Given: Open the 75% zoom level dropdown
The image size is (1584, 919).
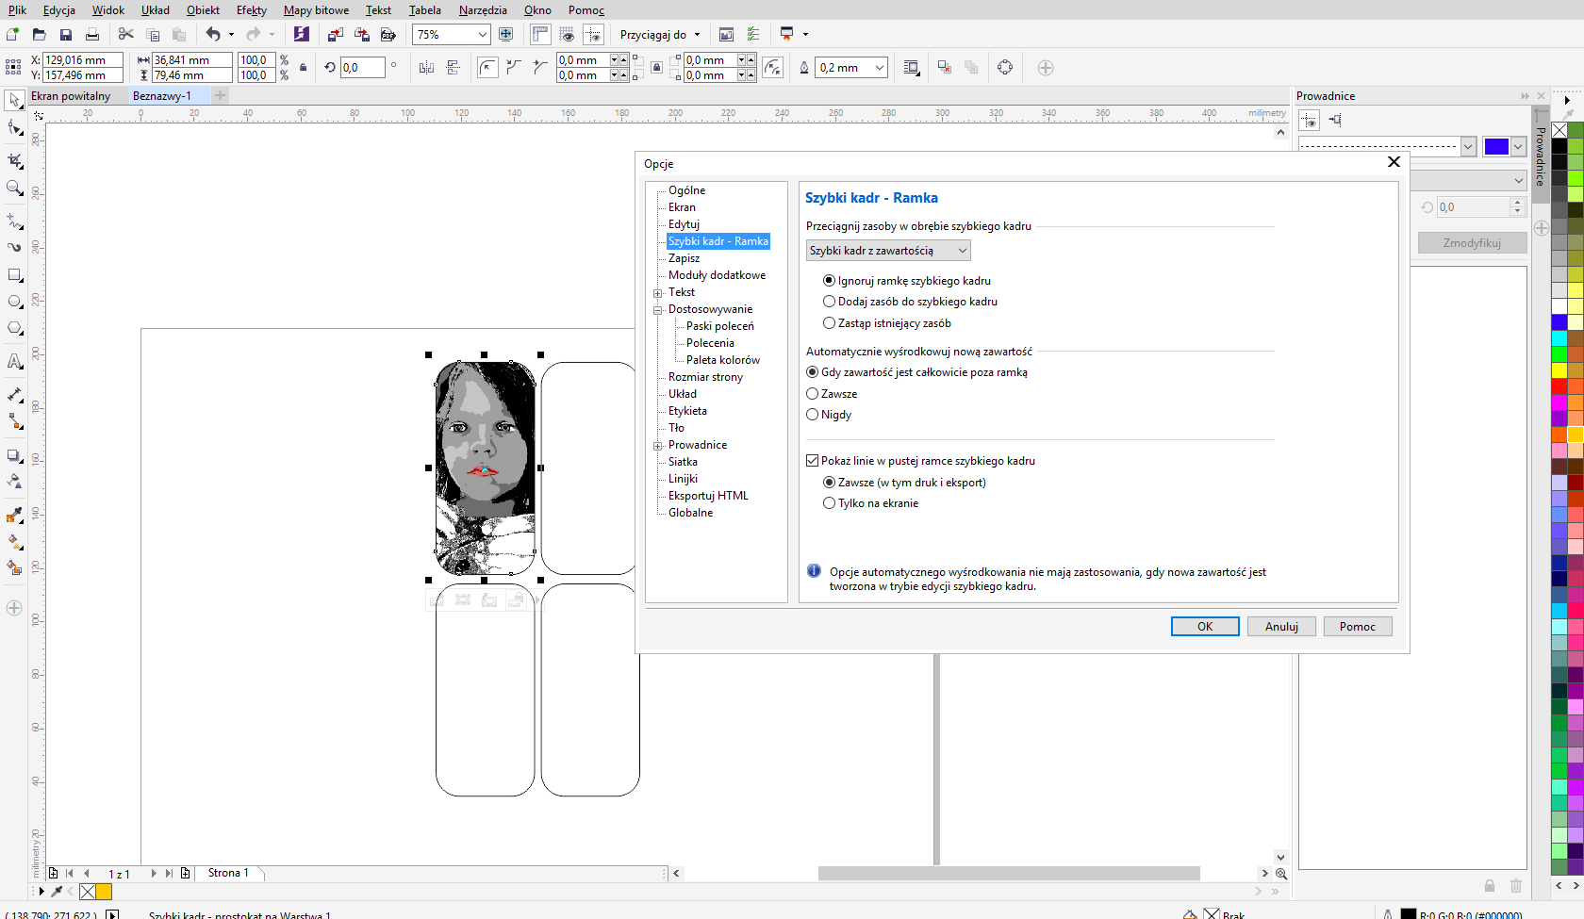Looking at the screenshot, I should pyautogui.click(x=482, y=35).
